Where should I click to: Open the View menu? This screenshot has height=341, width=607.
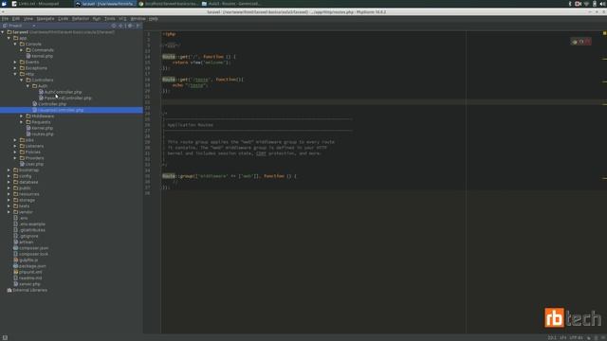pyautogui.click(x=28, y=19)
